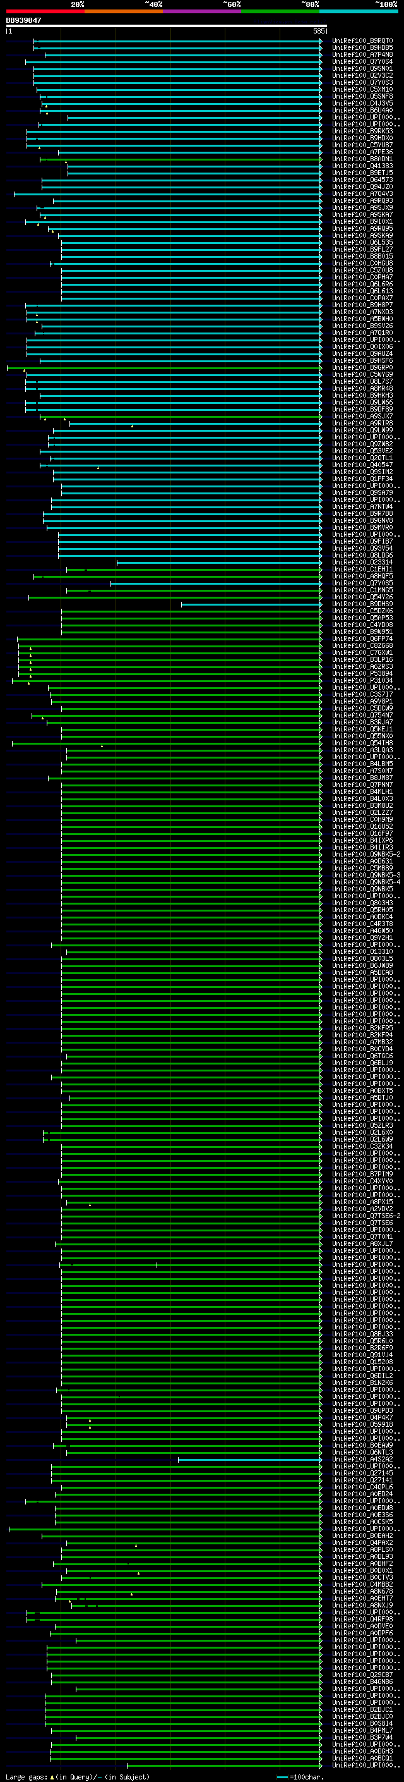The width and height of the screenshot is (404, 1782).
Task: Pick the green-bar hit UniRef100_B8ADN1
Action: tap(362, 159)
